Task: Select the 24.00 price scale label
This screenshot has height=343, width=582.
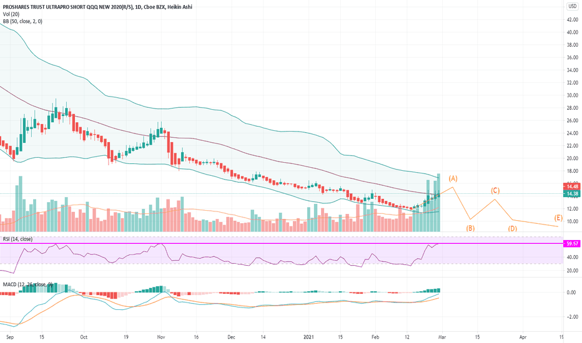Action: pos(573,133)
